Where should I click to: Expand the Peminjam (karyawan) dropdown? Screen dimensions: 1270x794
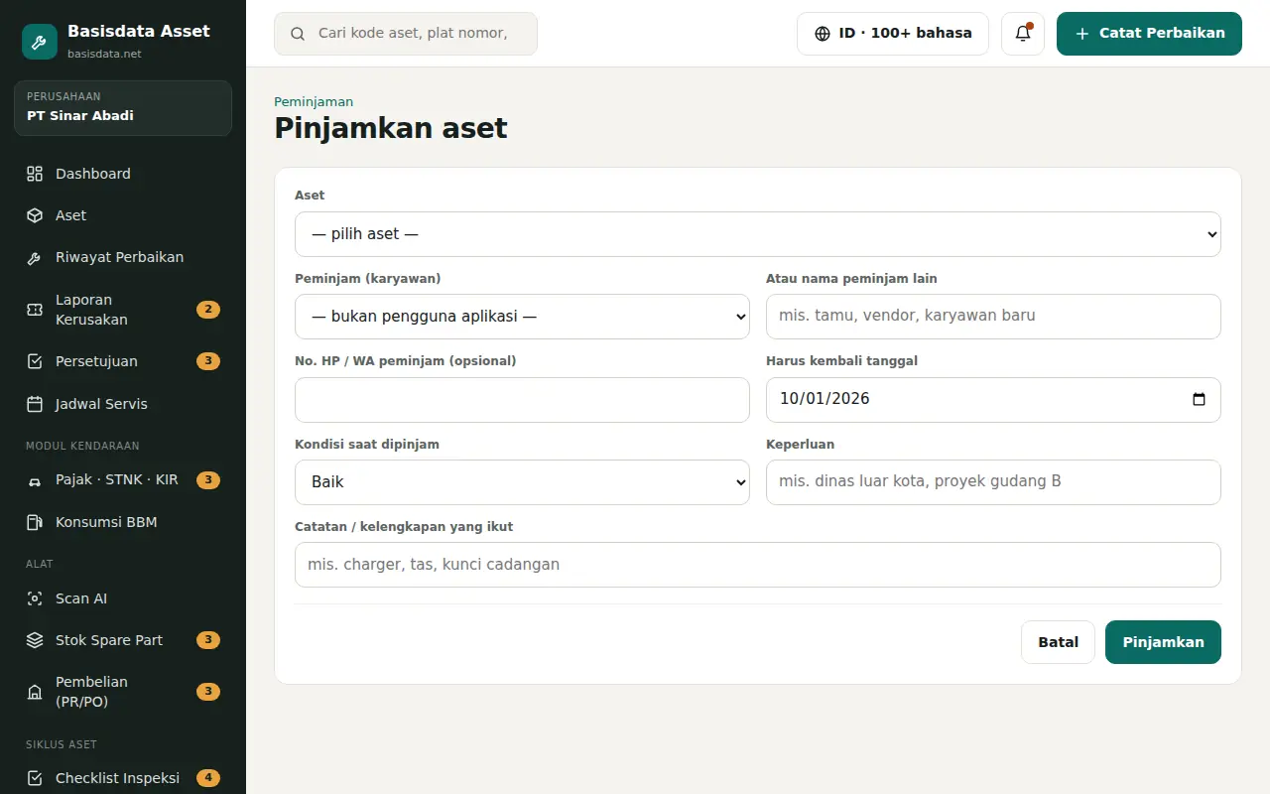522,317
